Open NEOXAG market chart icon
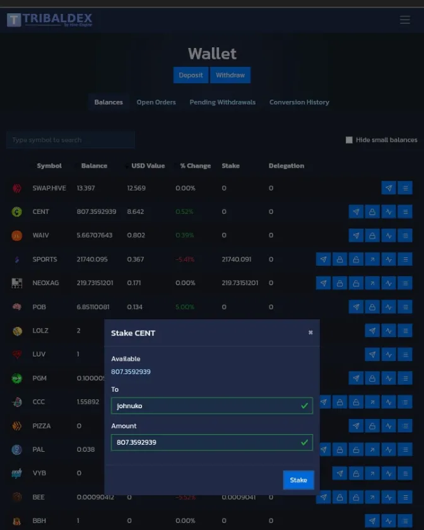The image size is (424, 530). point(389,283)
